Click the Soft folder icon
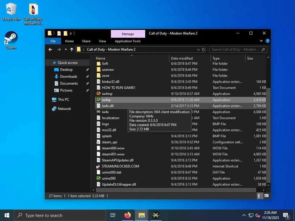Screen dimensions: 295x221 pos(99,64)
